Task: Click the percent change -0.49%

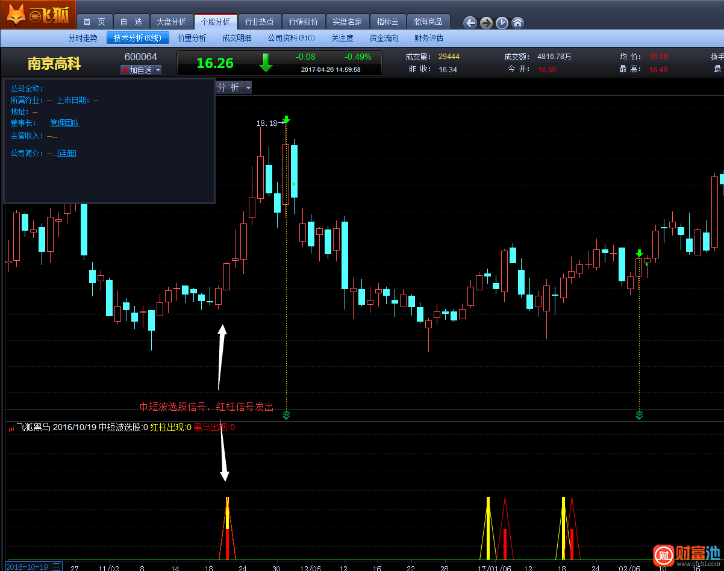Action: tap(358, 57)
